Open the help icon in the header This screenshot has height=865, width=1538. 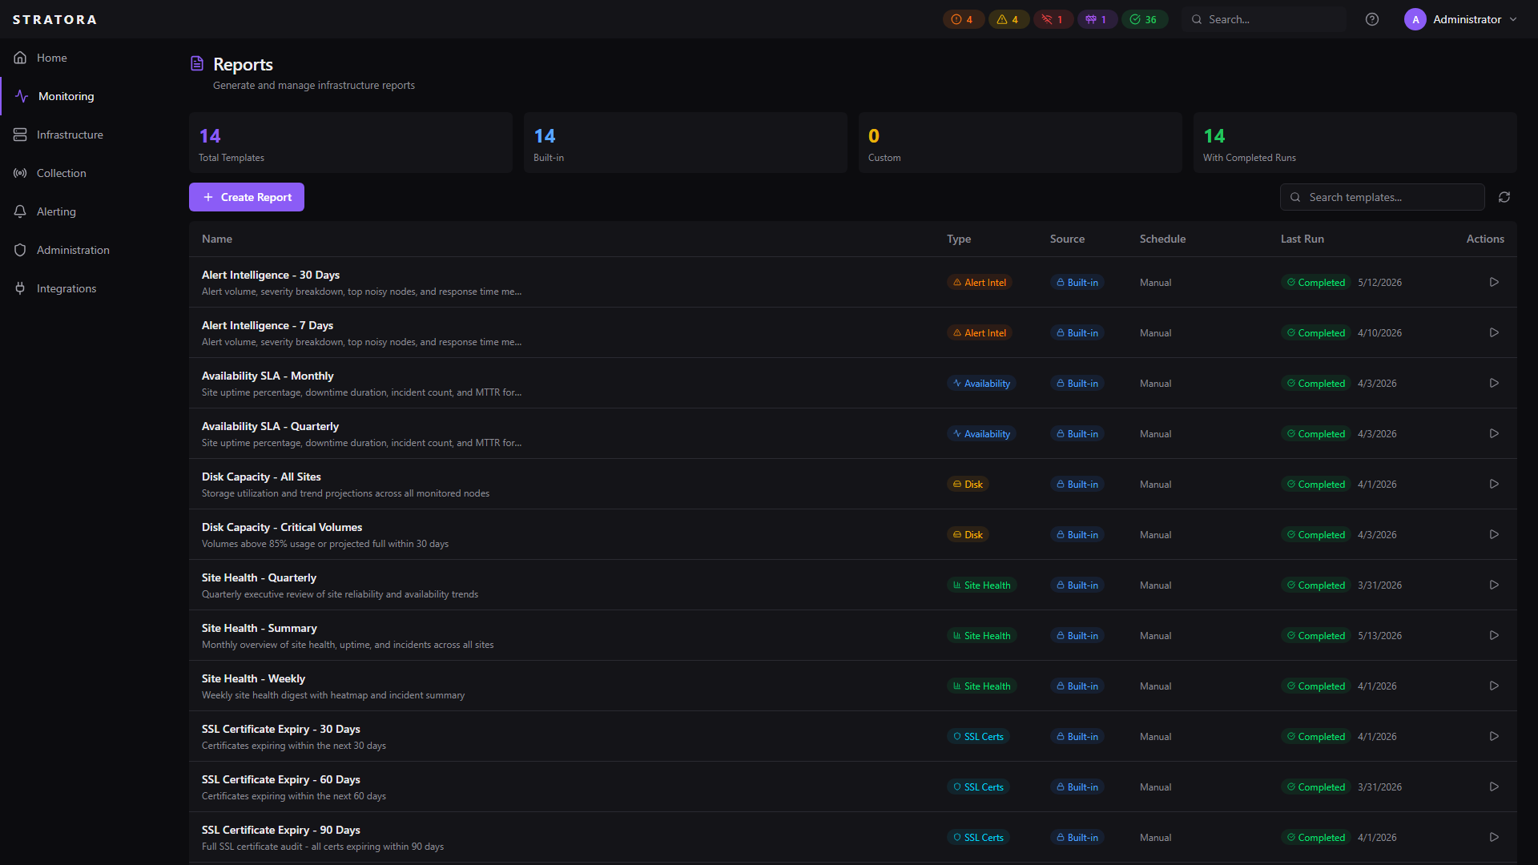pyautogui.click(x=1372, y=19)
